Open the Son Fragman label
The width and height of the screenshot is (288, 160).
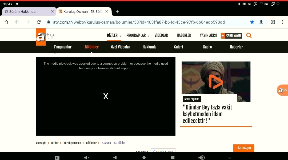click(x=192, y=99)
